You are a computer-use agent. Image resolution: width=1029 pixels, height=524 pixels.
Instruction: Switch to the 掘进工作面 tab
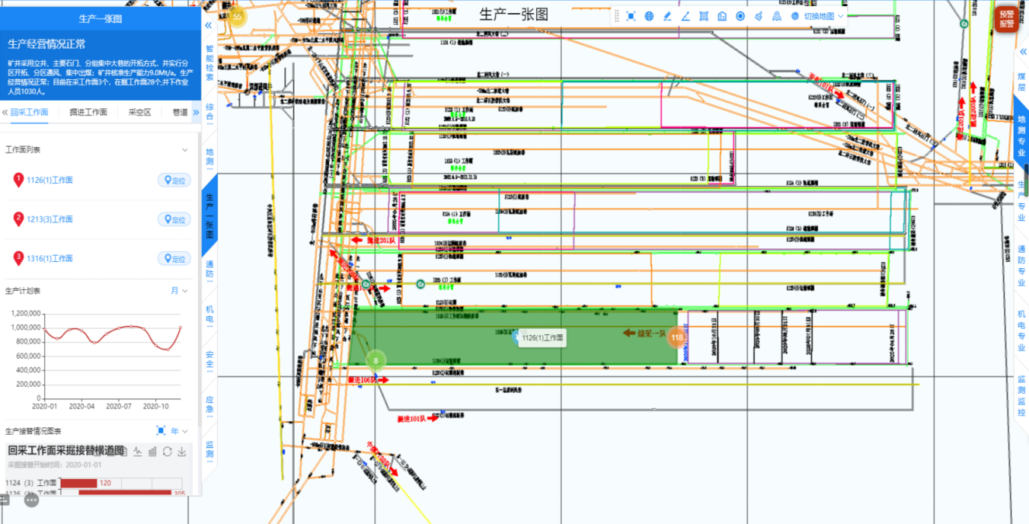point(88,112)
